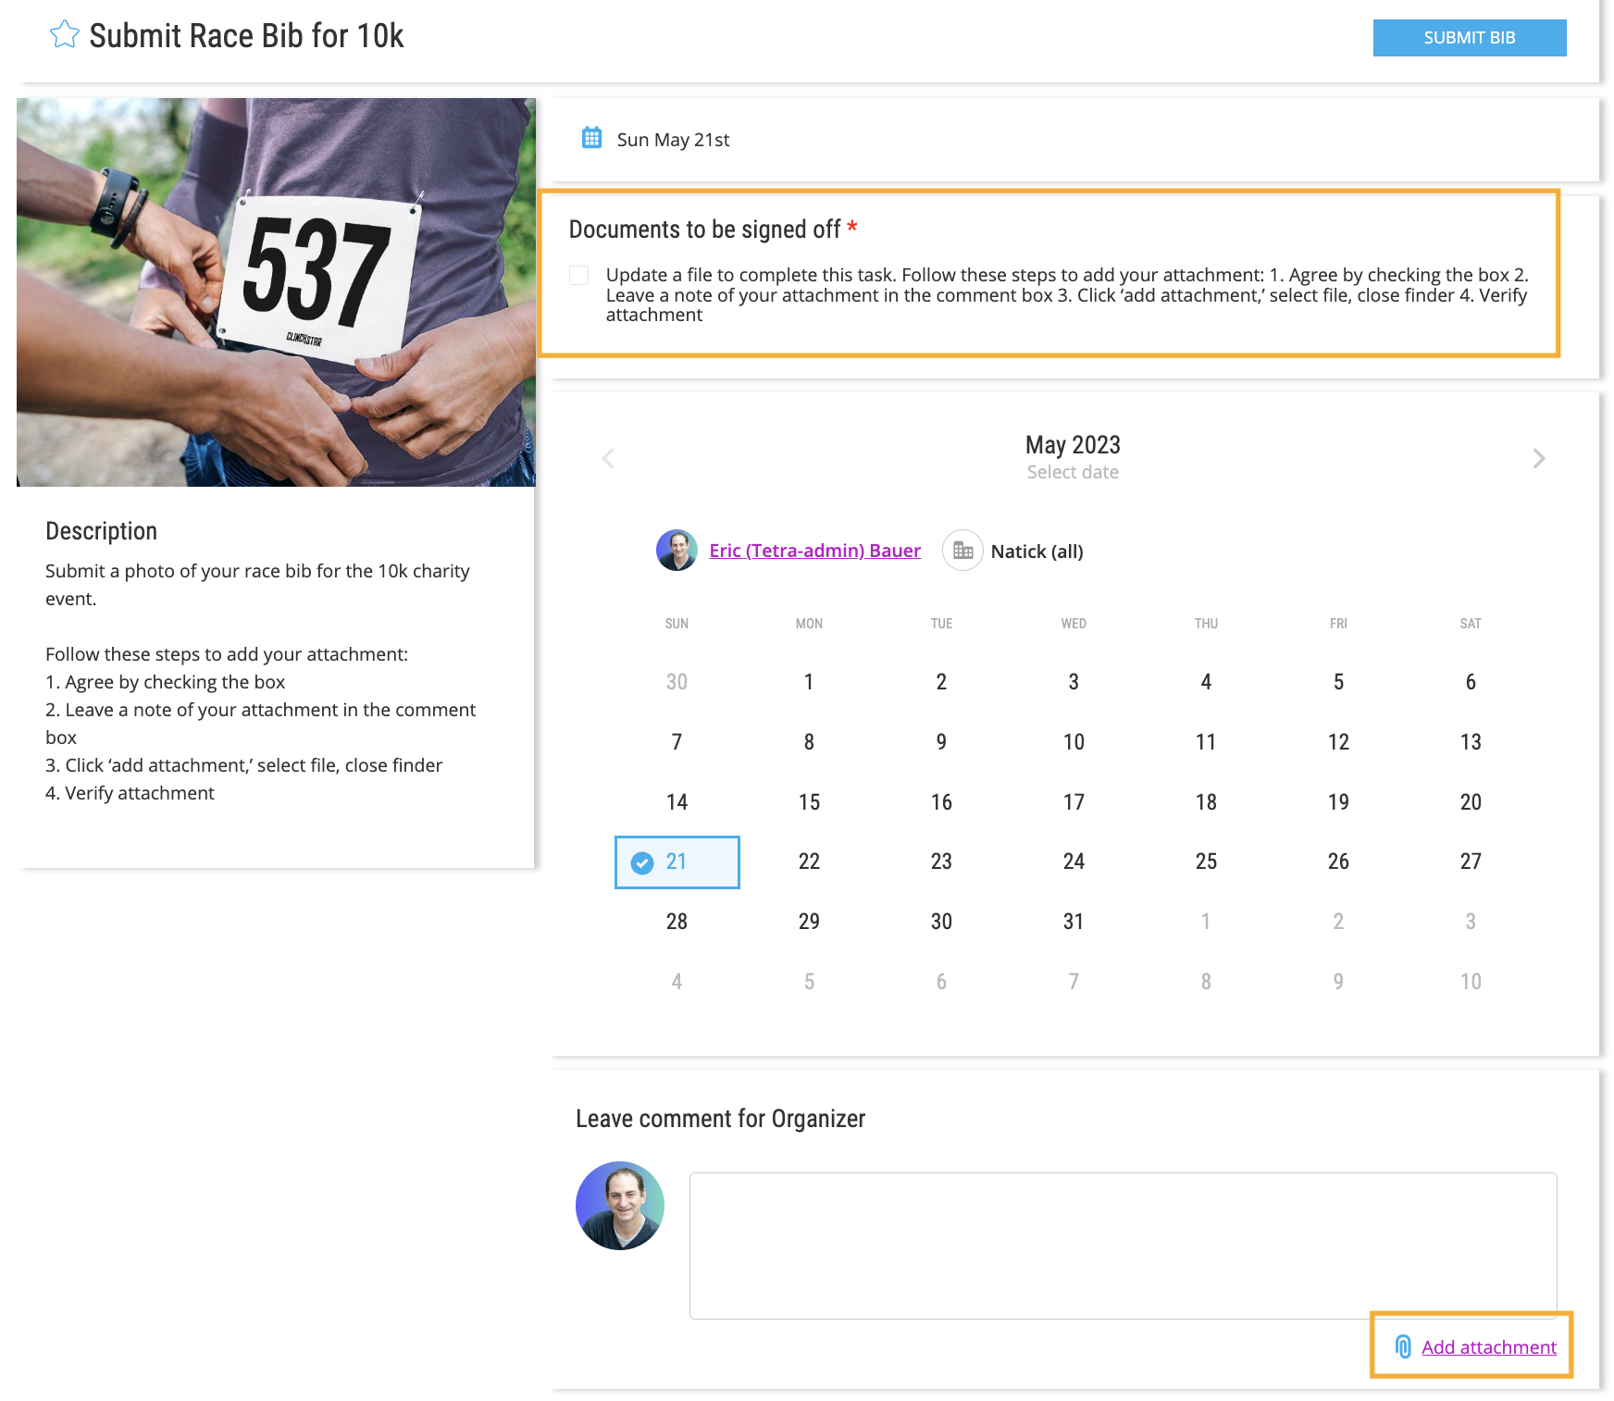Click the building icon next to Natick (all)
1614x1401 pixels.
962,551
